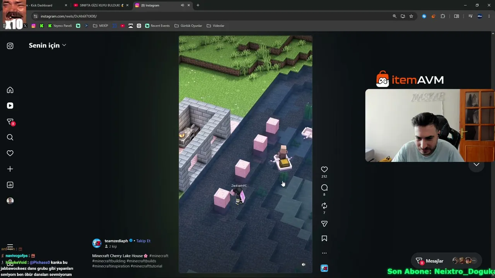The width and height of the screenshot is (495, 278).
Task: Open the Shazam extension icon
Action: [424, 16]
